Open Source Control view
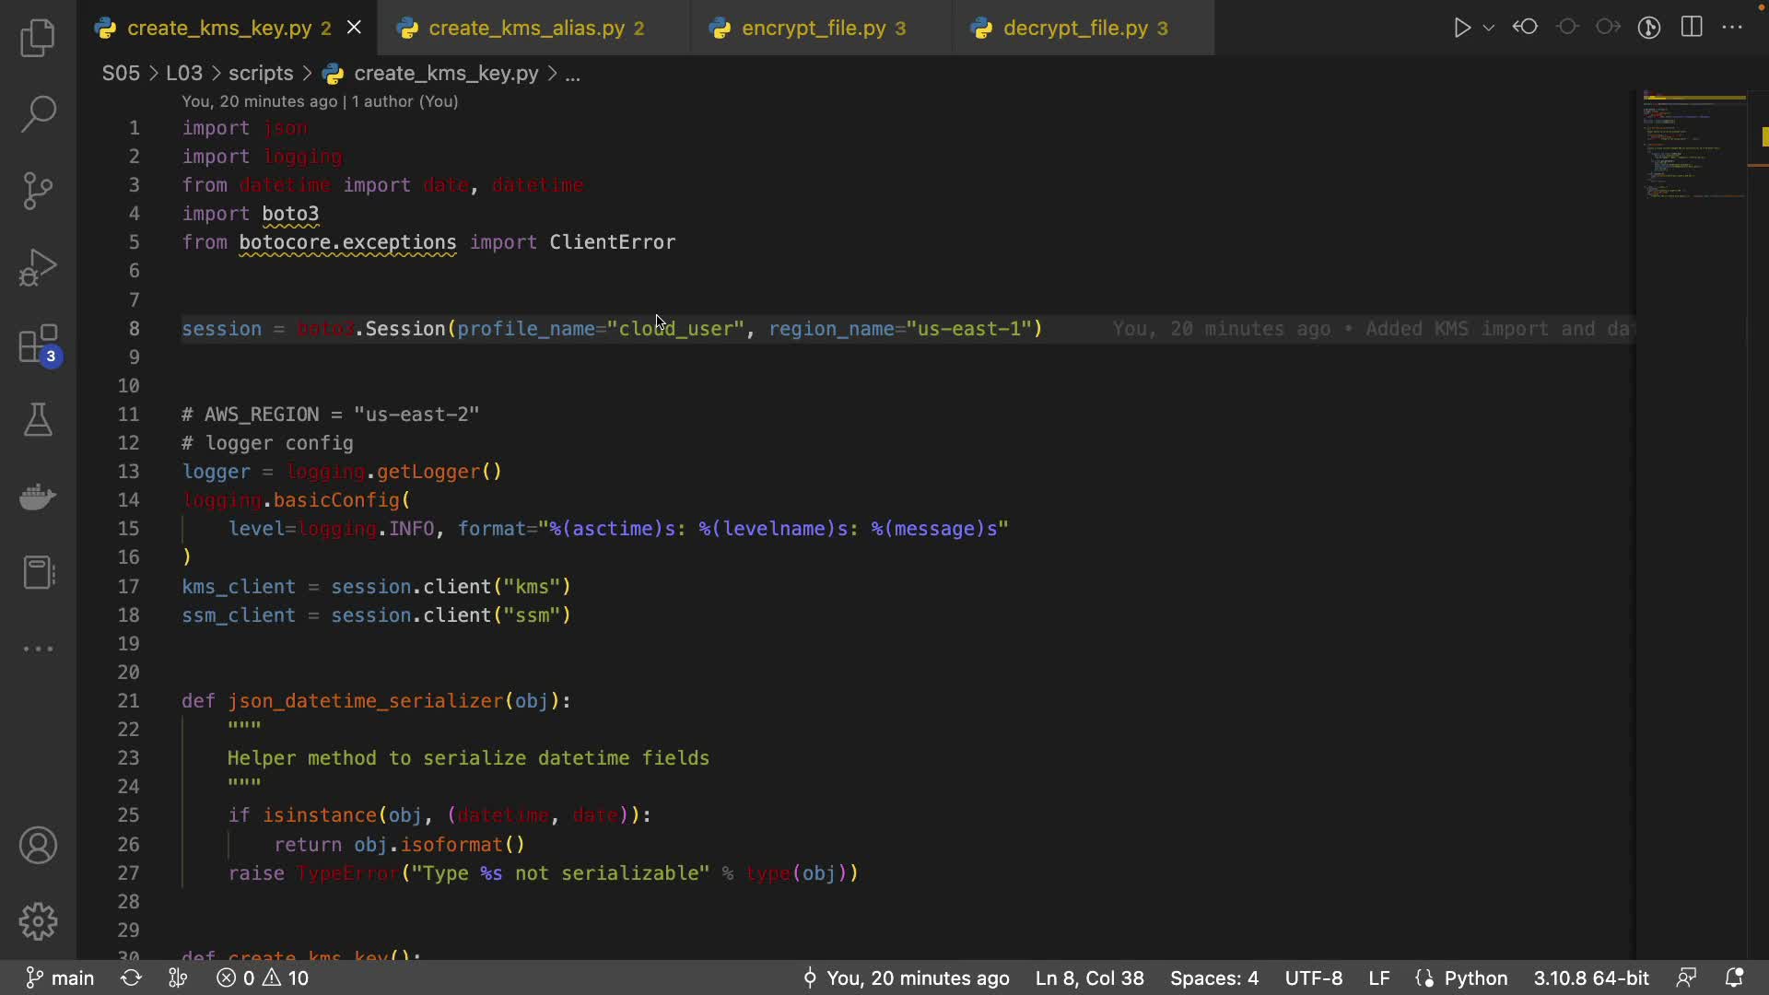This screenshot has height=995, width=1769. pos(38,191)
